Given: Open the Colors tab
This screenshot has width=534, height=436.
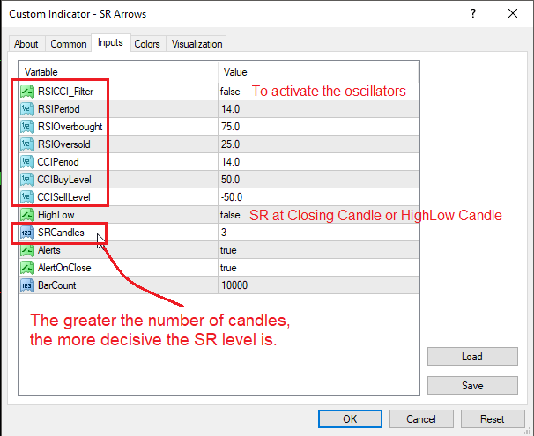Looking at the screenshot, I should (147, 44).
